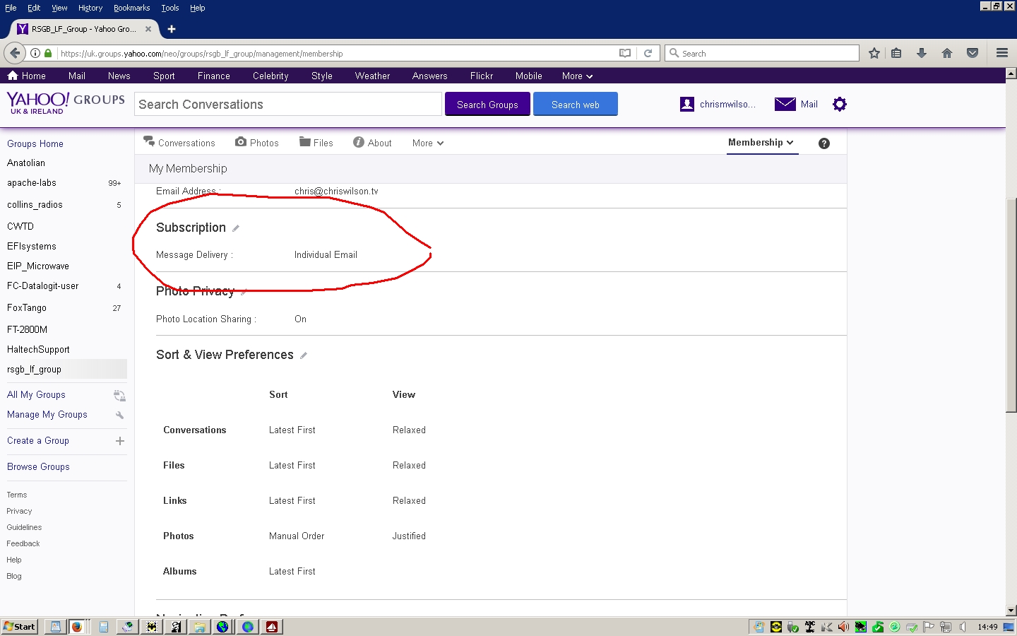
Task: Click the taskbar clock showing 14:49
Action: tap(987, 627)
